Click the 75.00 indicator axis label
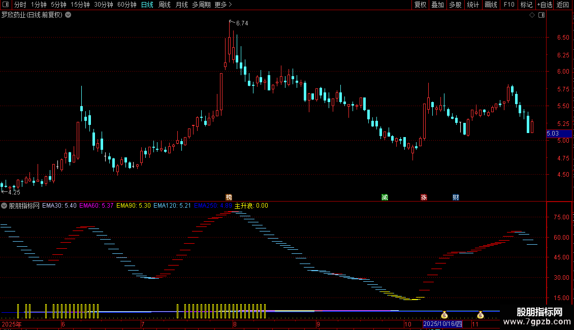Screen dimensions: 574x330 [561, 217]
